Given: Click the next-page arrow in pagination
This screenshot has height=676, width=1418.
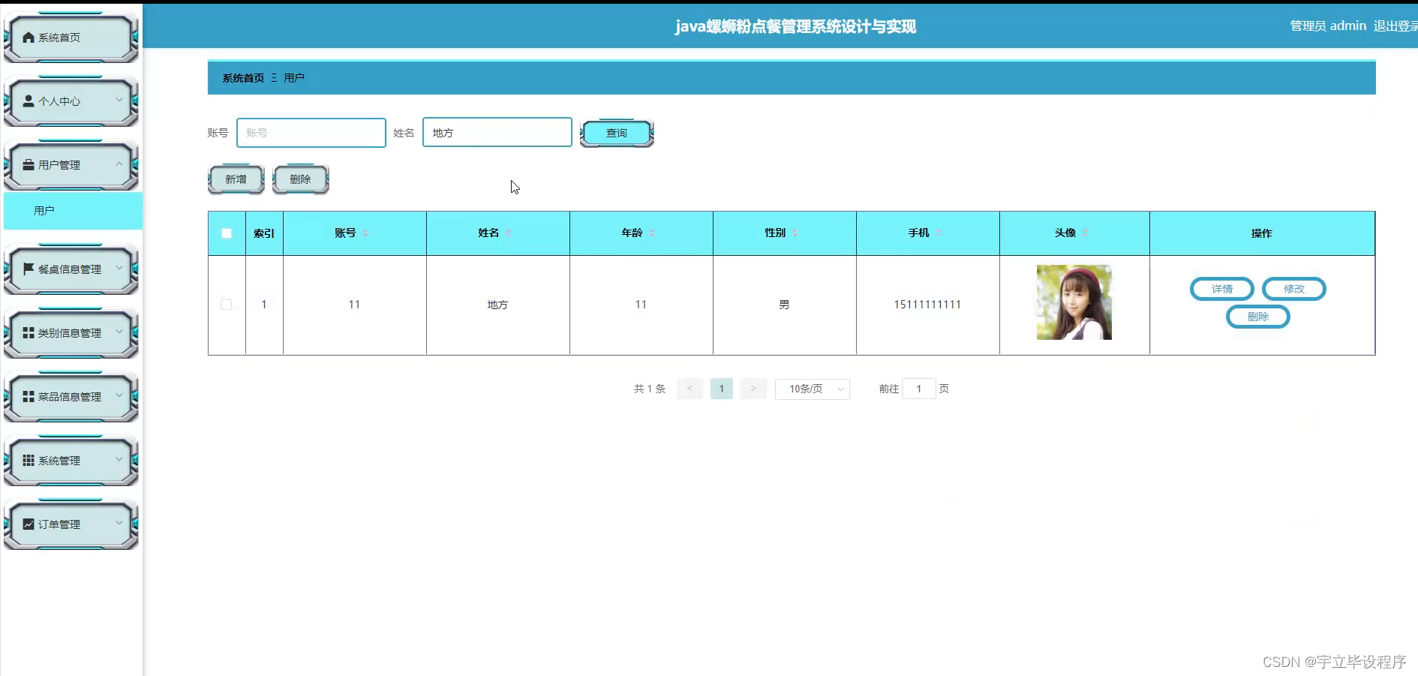Looking at the screenshot, I should click(753, 389).
